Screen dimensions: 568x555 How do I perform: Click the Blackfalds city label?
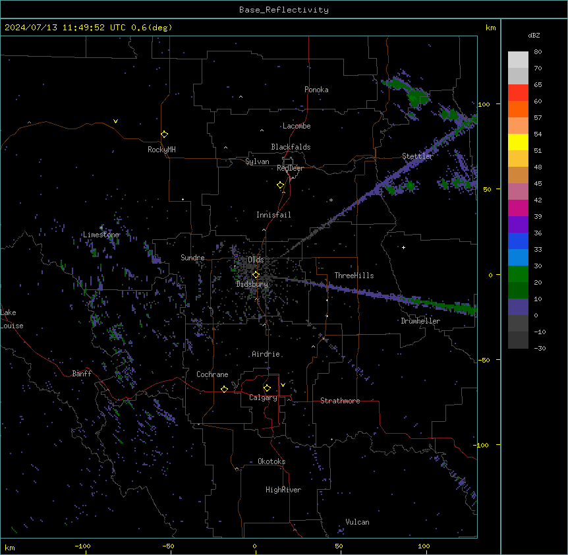(x=291, y=147)
